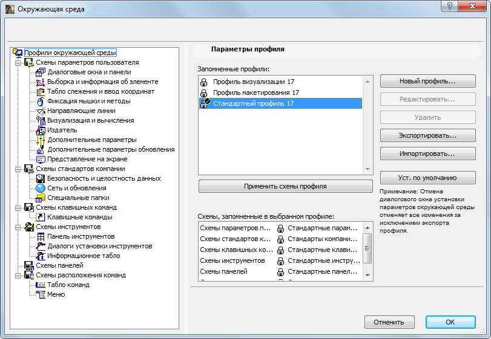491x339 pixels.
Task: Click the Профили окружающей среды root icon
Action: click(x=17, y=53)
